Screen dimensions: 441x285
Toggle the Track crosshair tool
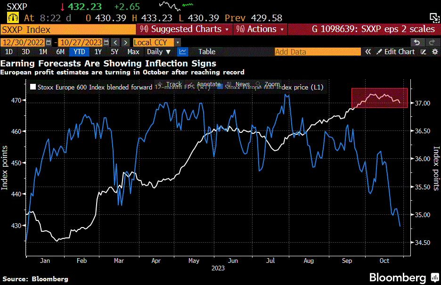pyautogui.click(x=170, y=84)
